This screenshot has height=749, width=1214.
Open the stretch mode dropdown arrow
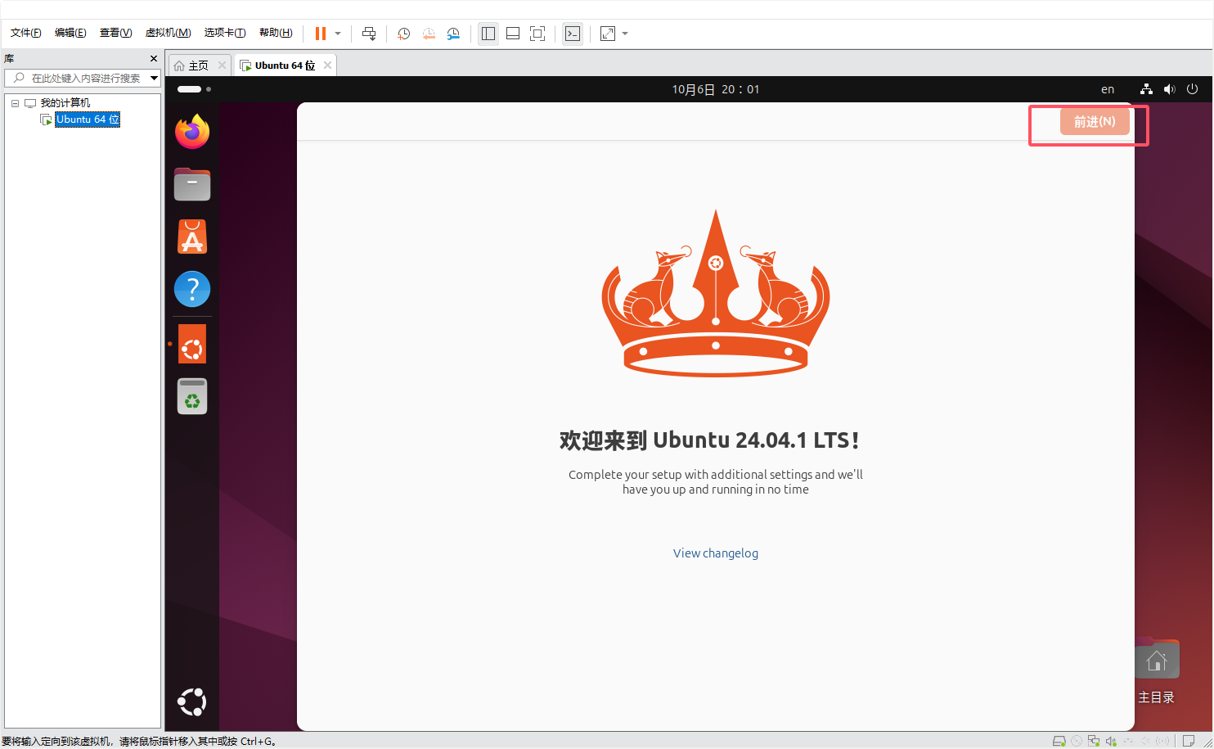pos(625,34)
